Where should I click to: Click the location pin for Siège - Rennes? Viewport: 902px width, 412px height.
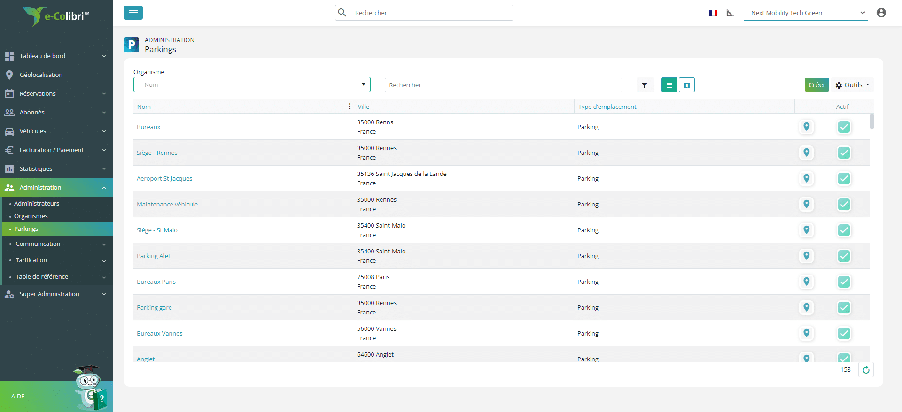coord(807,153)
